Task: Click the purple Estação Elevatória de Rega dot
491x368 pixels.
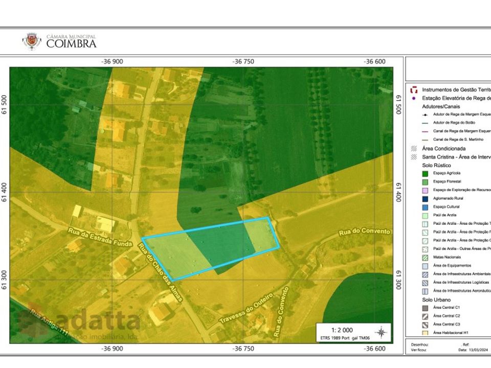Action: coord(414,98)
